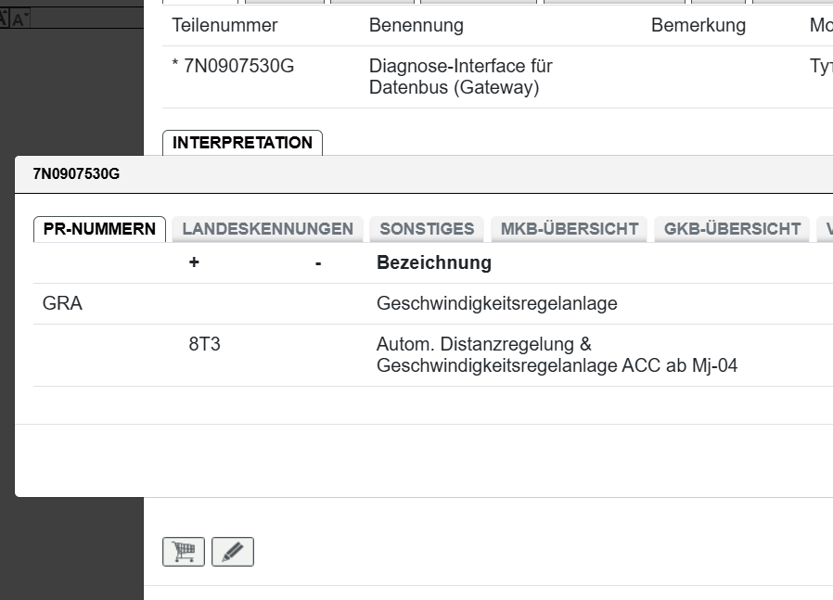833x600 pixels.
Task: Switch to the MKB-ÜBERSICHT tab
Action: pos(569,228)
